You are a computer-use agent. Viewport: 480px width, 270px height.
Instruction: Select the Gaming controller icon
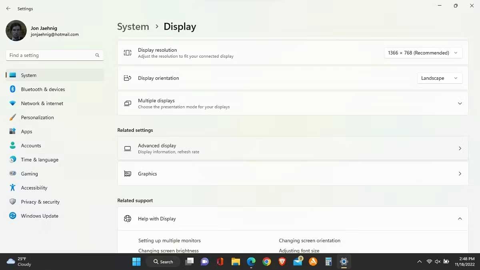click(x=12, y=173)
